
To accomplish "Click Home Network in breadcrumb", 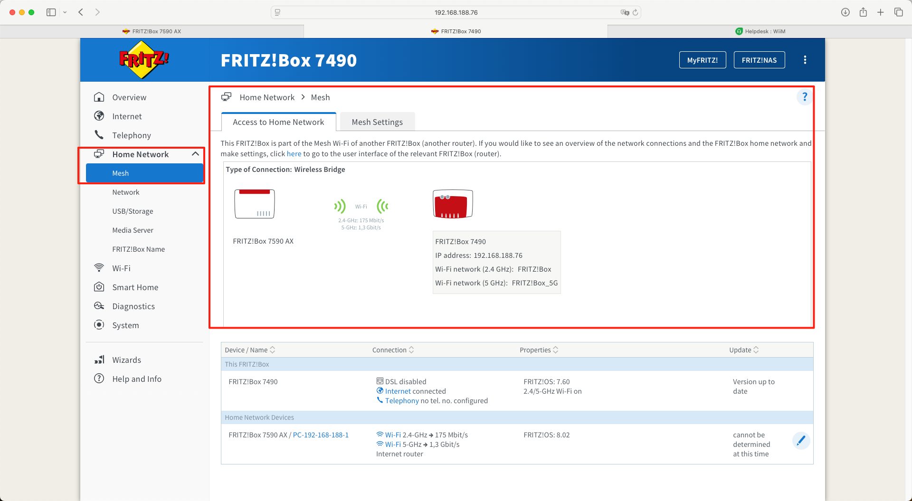I will pyautogui.click(x=267, y=97).
